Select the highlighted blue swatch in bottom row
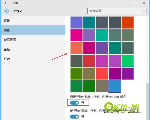150x120 pixels. [115, 86]
